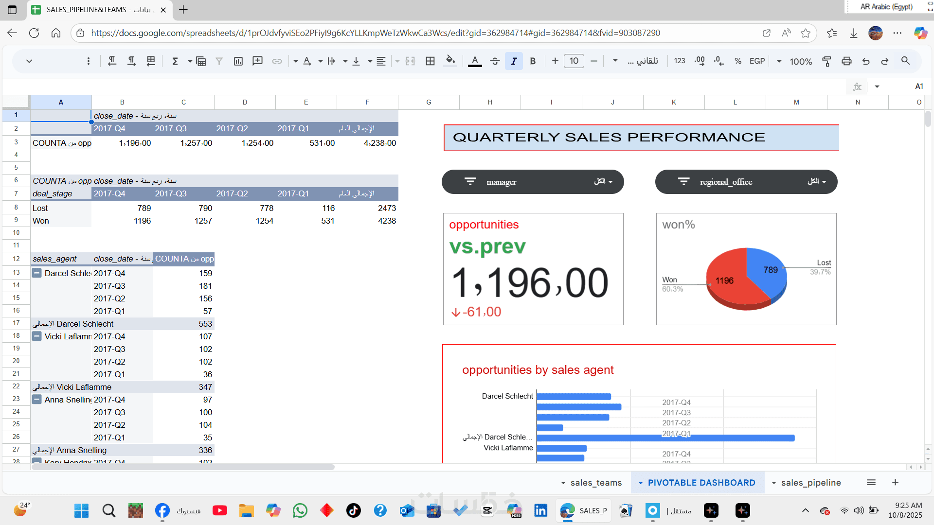934x525 pixels.
Task: Click the increase font size plus button
Action: click(555, 61)
